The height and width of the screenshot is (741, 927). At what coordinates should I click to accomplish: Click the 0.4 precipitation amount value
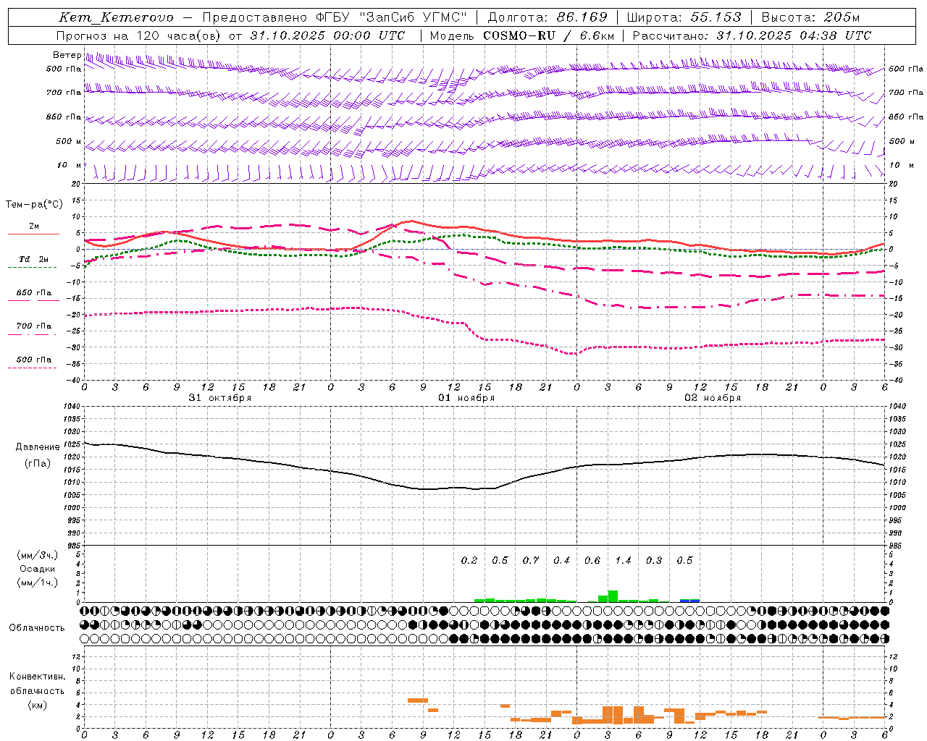562,560
